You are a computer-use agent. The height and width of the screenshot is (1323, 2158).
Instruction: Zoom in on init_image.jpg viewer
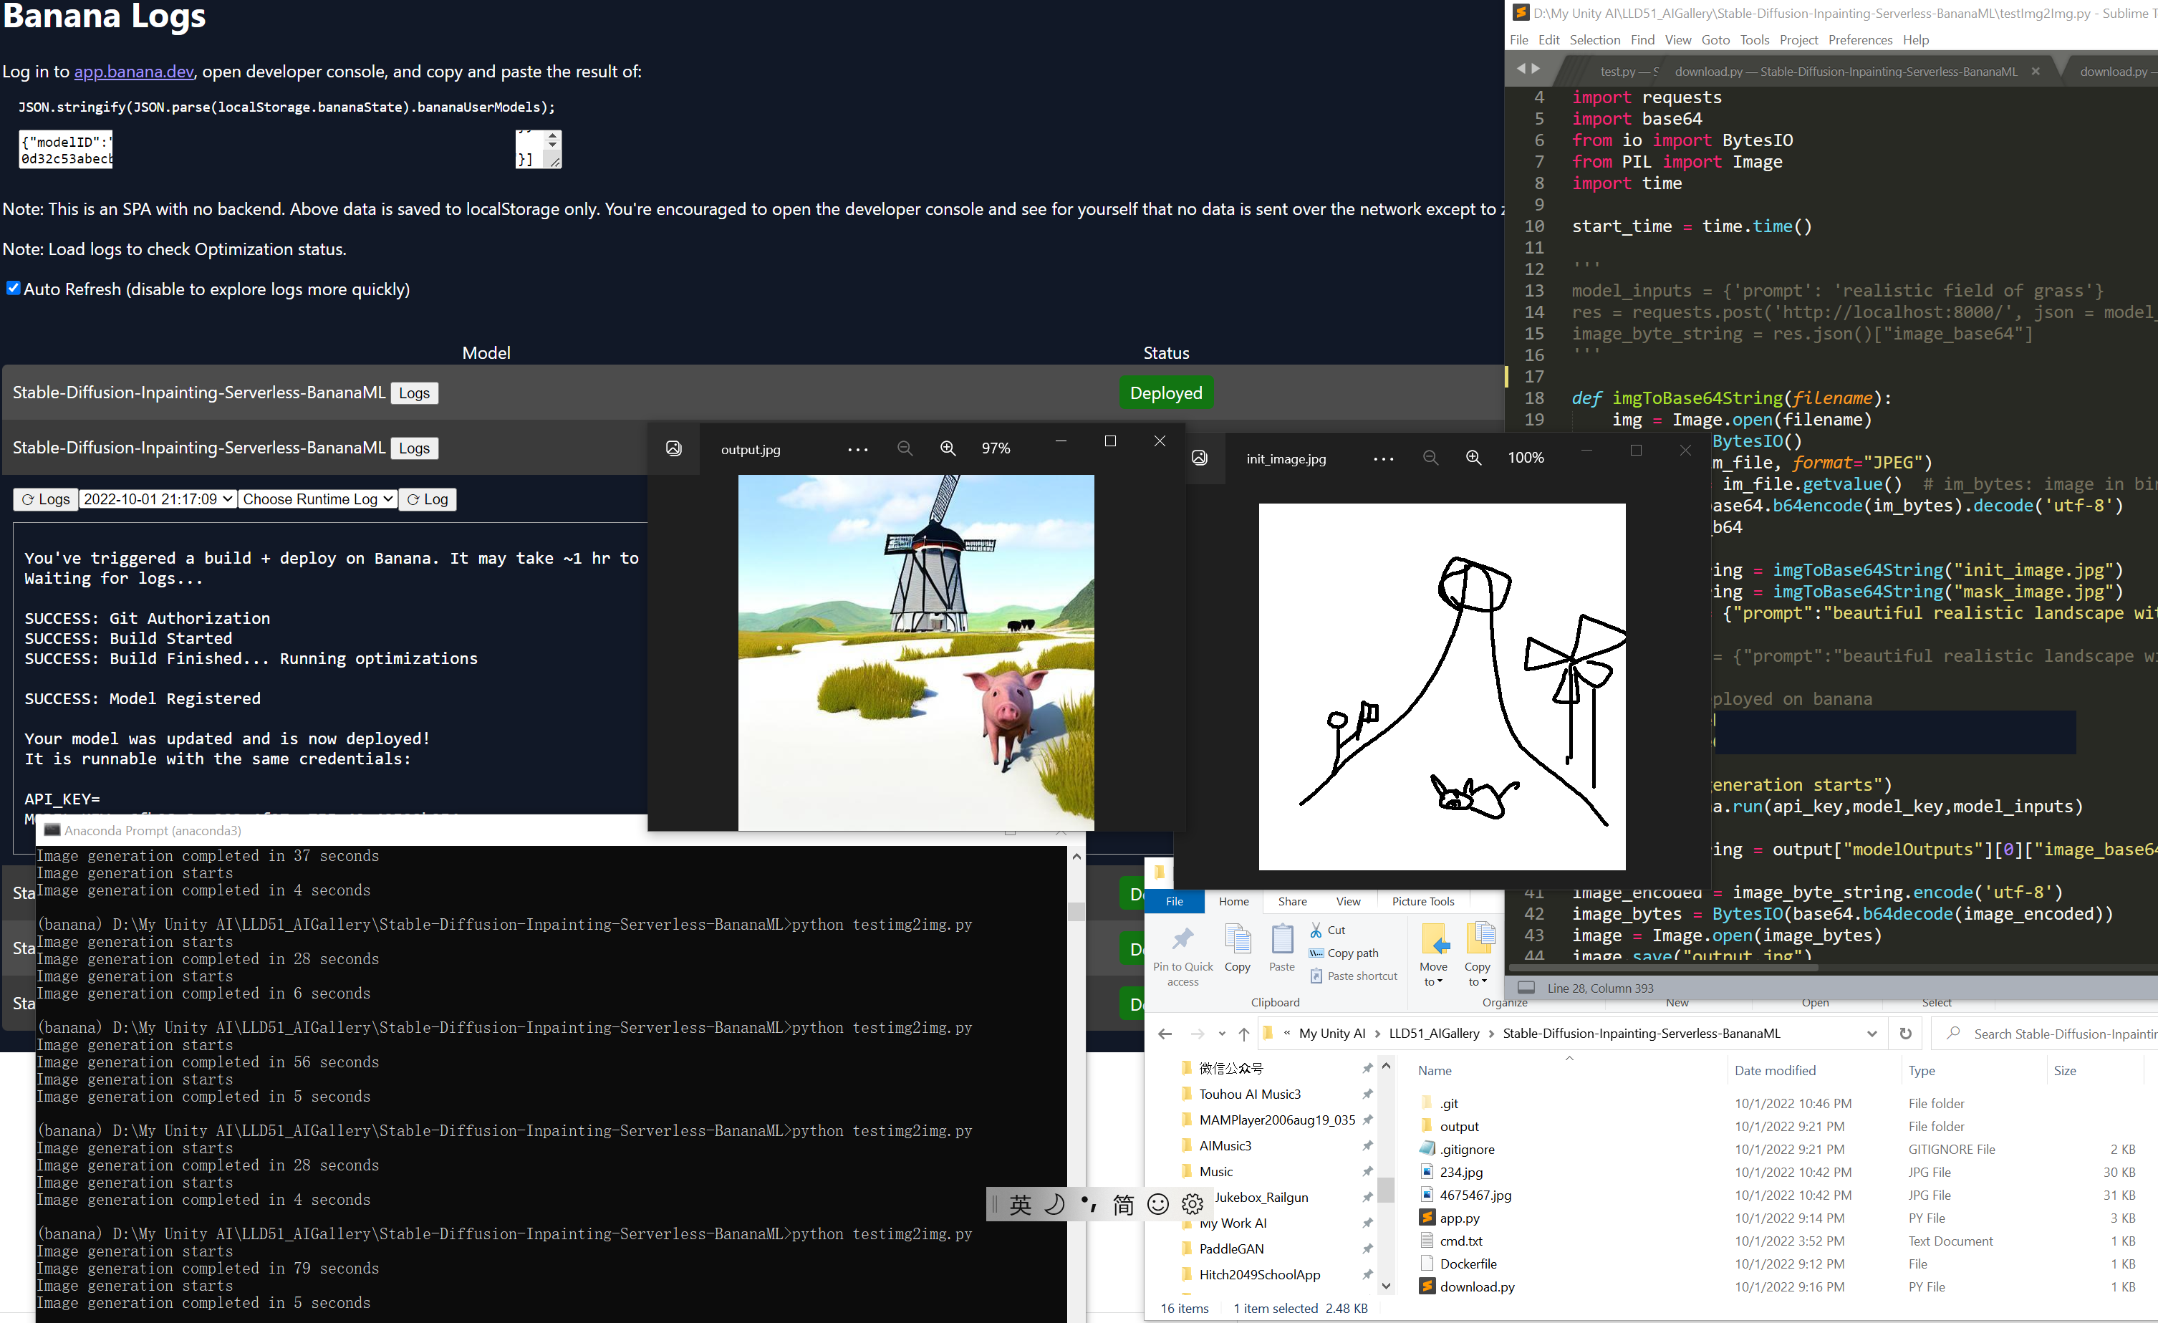[x=1474, y=457]
